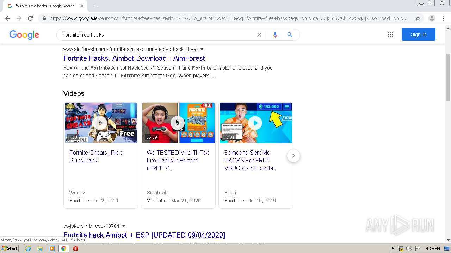Play the Fortnite Cheats video thumbnail
The height and width of the screenshot is (253, 451).
click(101, 123)
